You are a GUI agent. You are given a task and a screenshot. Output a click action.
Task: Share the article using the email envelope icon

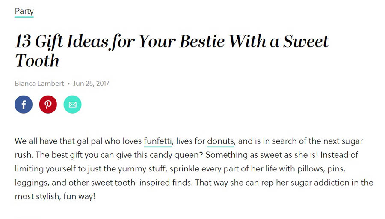(x=72, y=104)
